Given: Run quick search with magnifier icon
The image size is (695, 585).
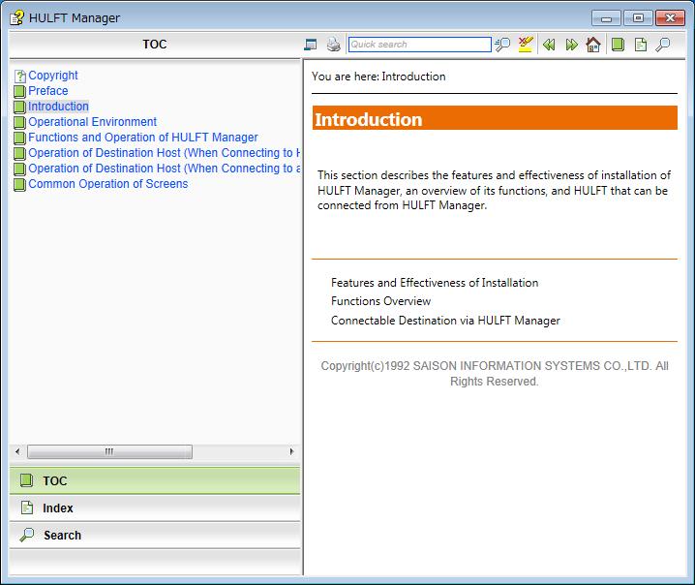Looking at the screenshot, I should 502,45.
